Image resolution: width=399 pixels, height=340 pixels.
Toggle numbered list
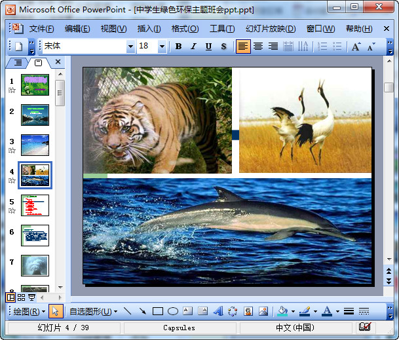coord(322,47)
